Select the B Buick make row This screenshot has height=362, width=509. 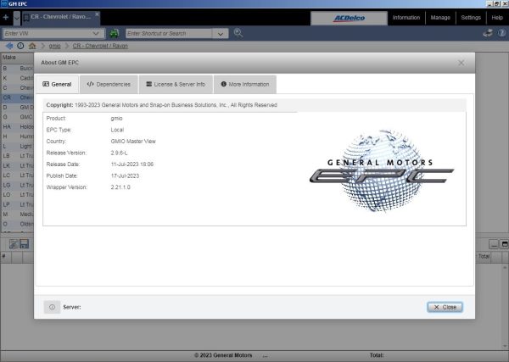point(18,69)
